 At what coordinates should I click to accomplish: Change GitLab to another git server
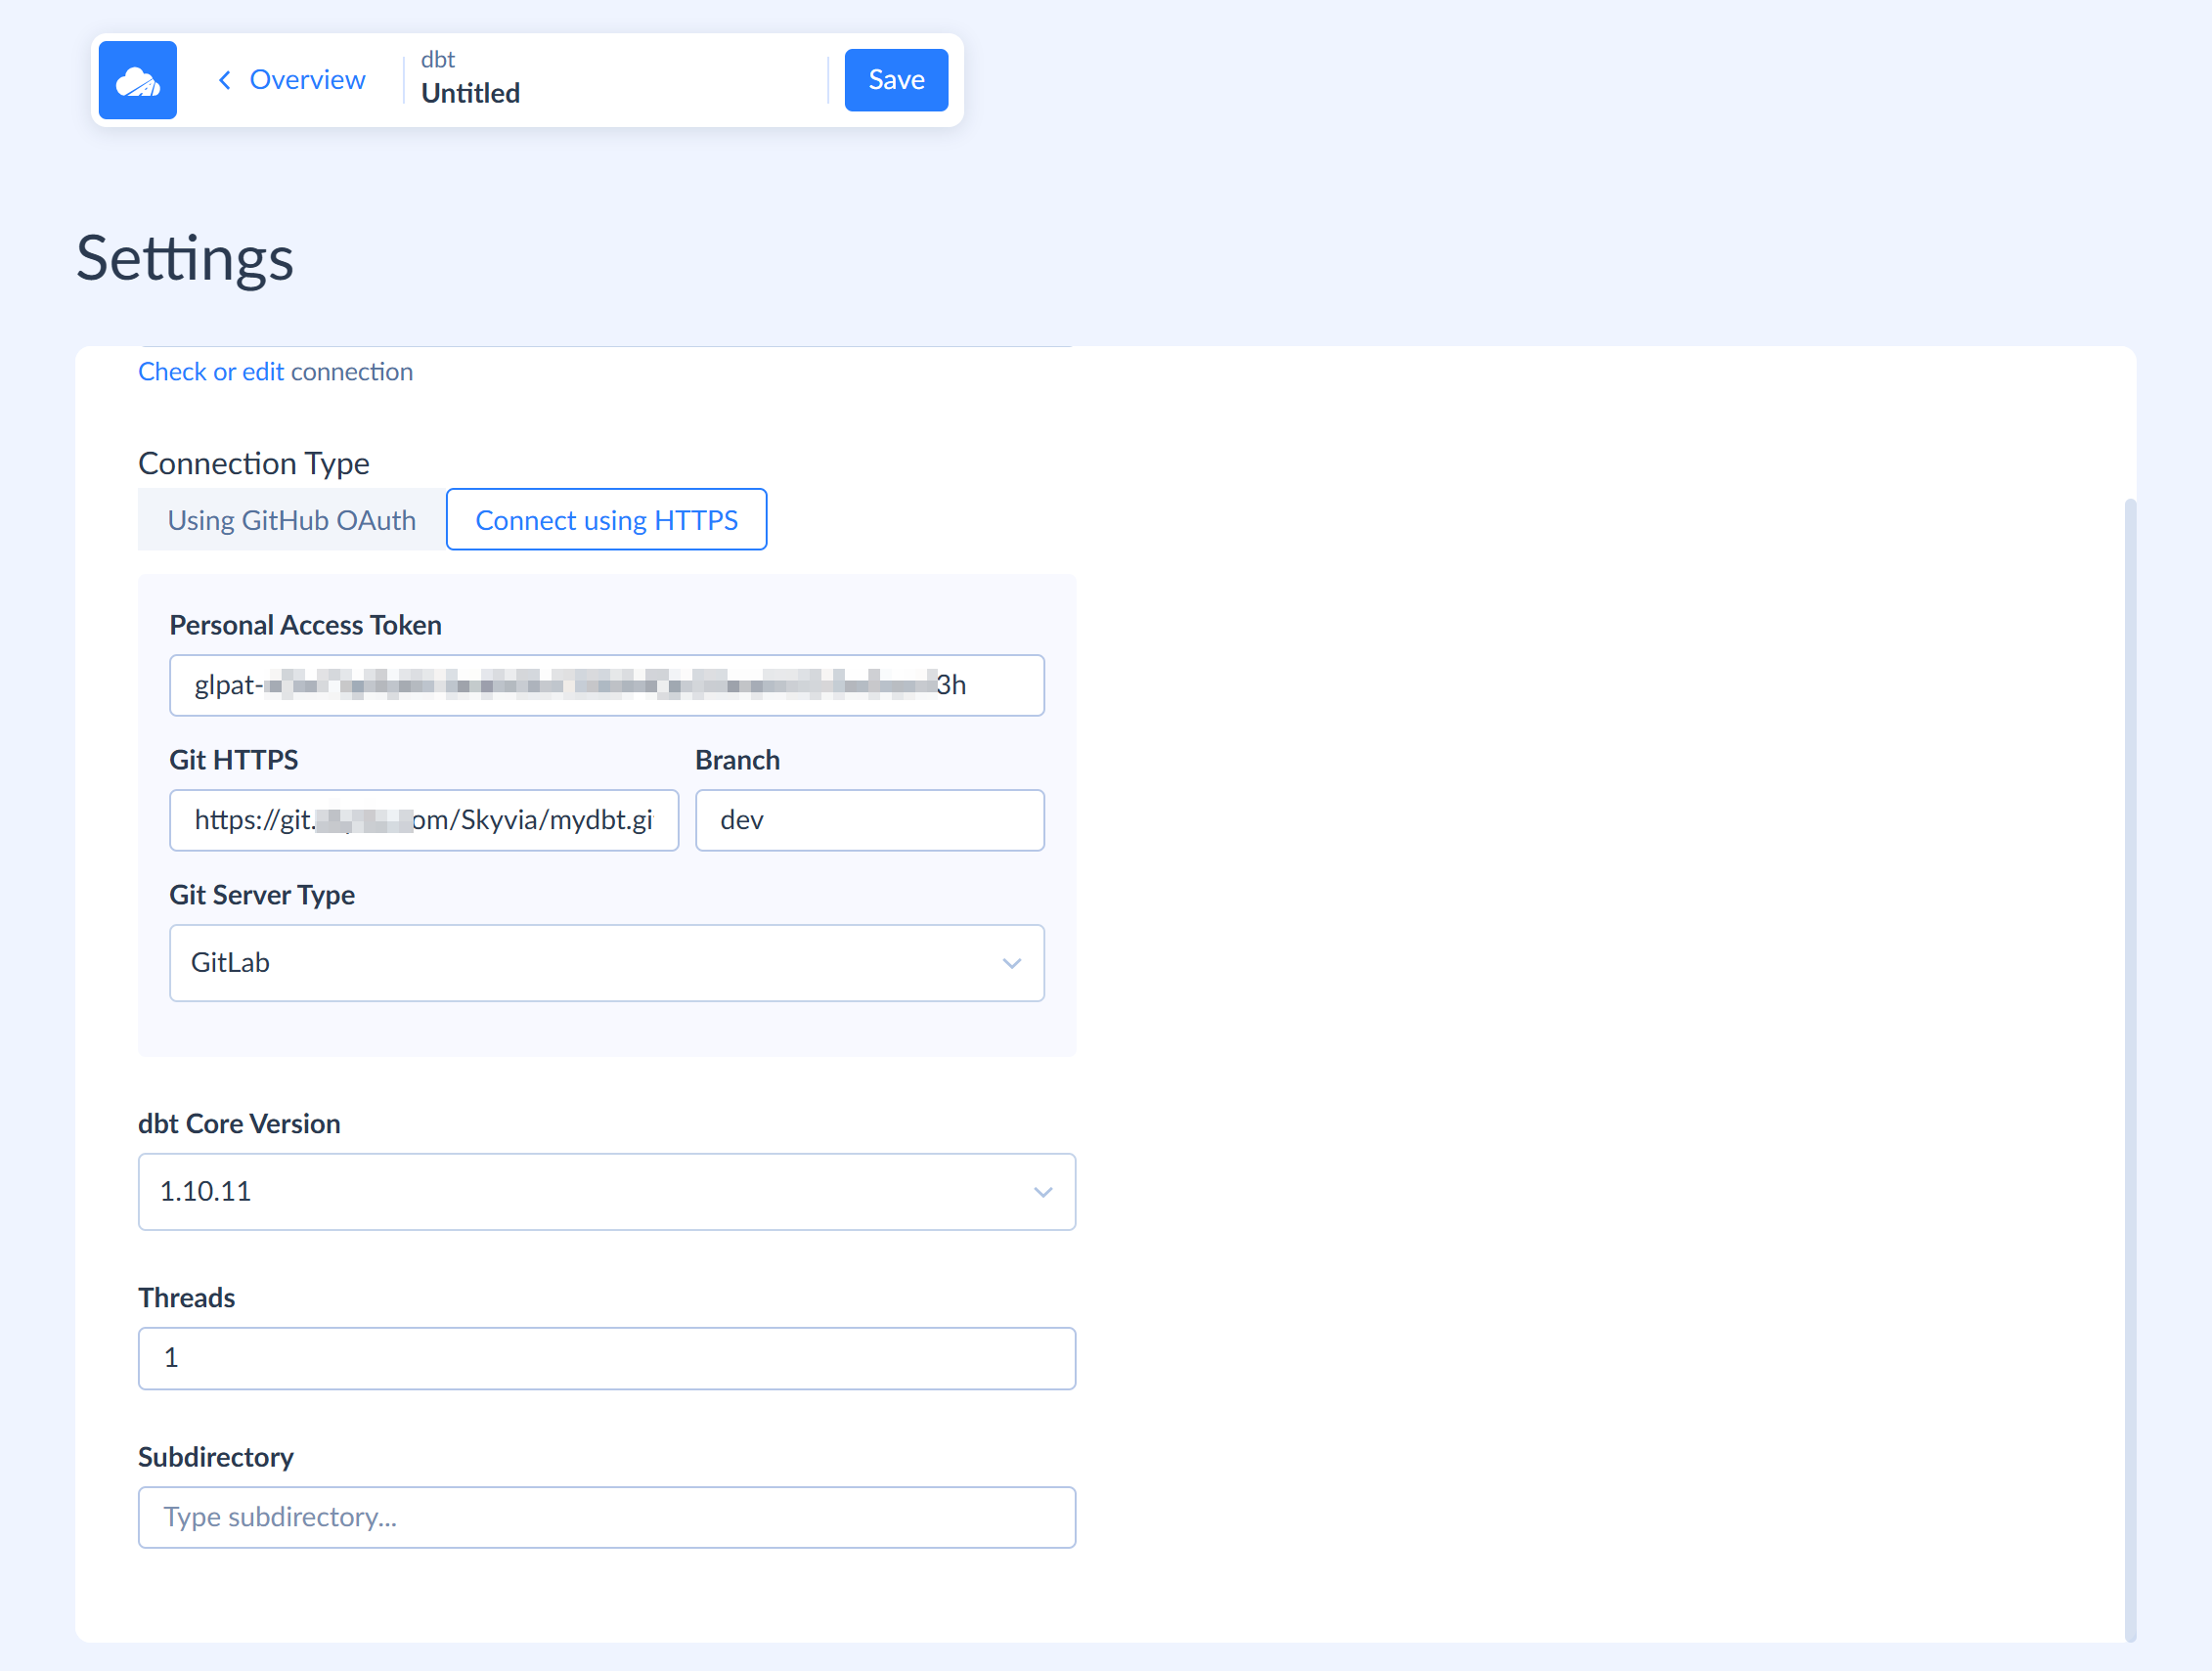point(606,963)
